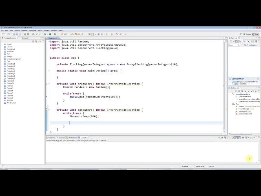Open the Debug button dropdown arrow

47,34
